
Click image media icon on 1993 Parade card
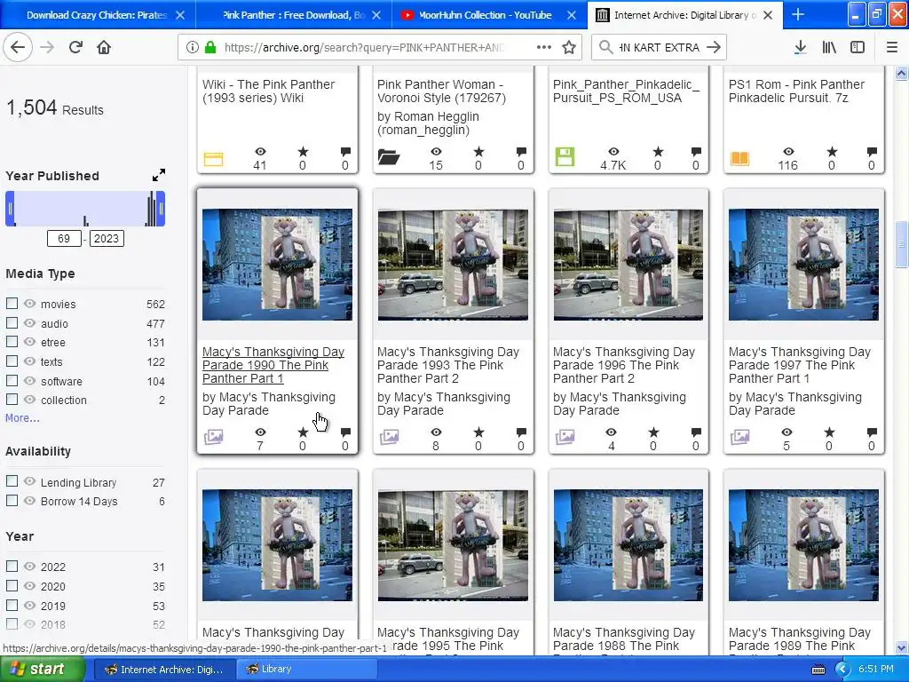389,437
